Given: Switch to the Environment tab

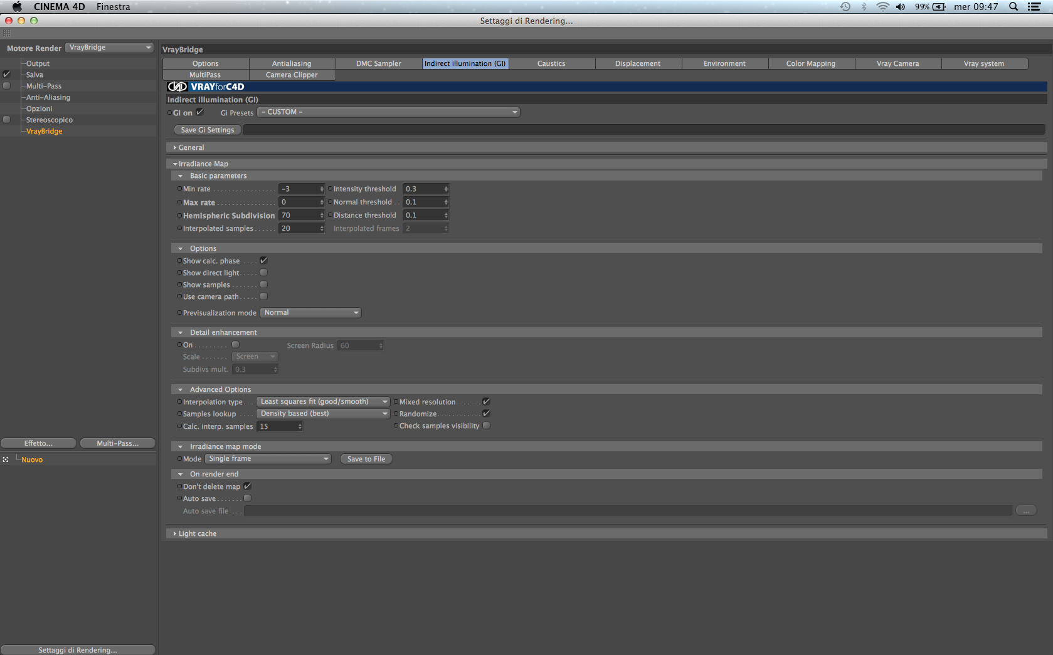Looking at the screenshot, I should pyautogui.click(x=724, y=63).
